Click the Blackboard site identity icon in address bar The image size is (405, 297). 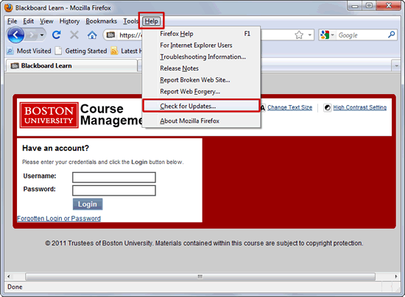coord(110,35)
